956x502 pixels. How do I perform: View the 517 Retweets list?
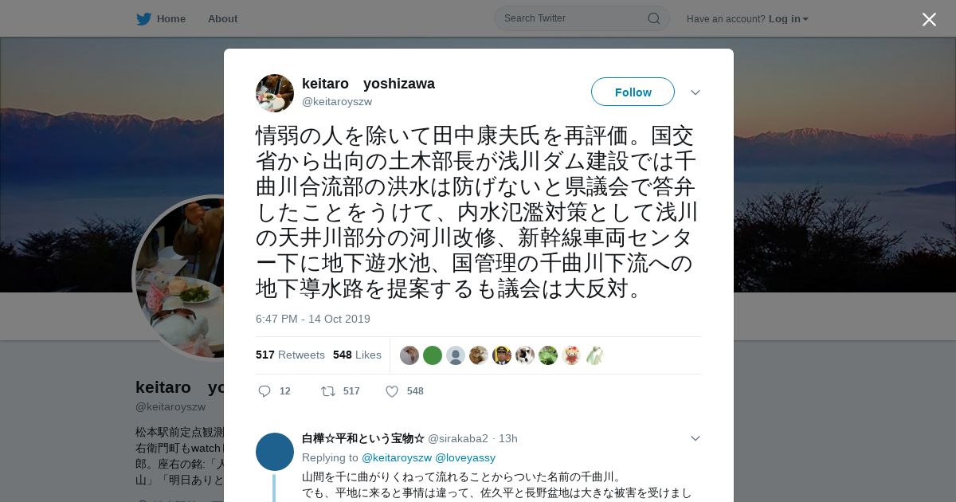[290, 355]
